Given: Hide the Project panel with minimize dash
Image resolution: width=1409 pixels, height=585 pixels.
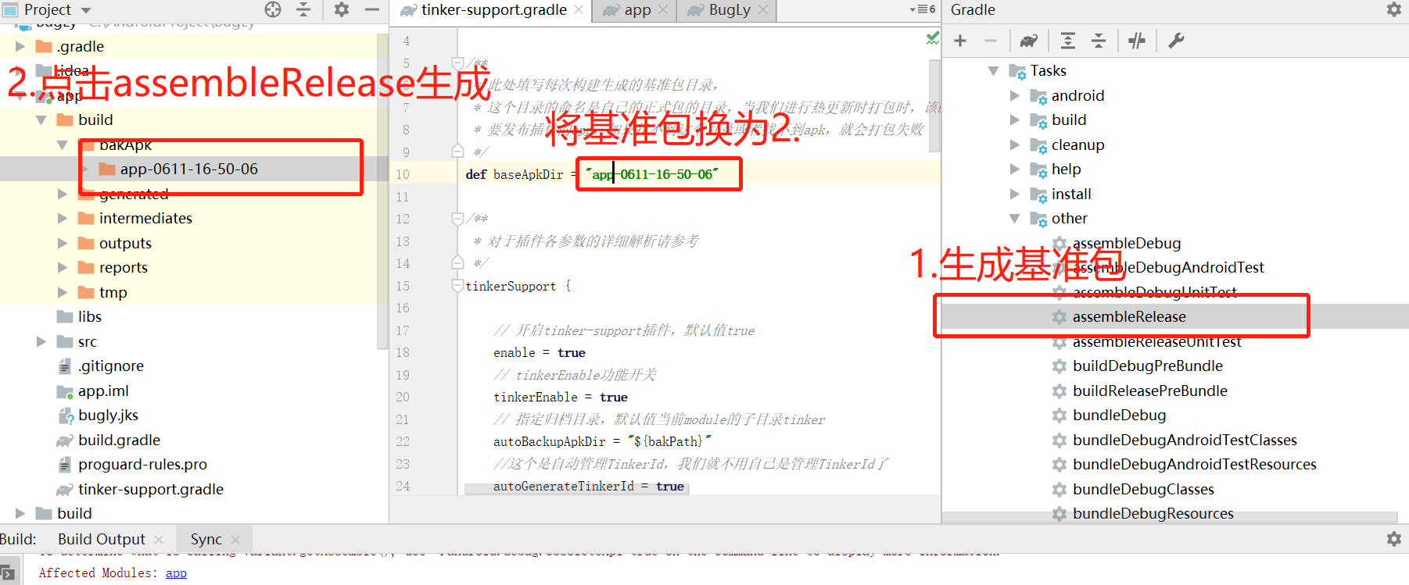Looking at the screenshot, I should pyautogui.click(x=372, y=9).
